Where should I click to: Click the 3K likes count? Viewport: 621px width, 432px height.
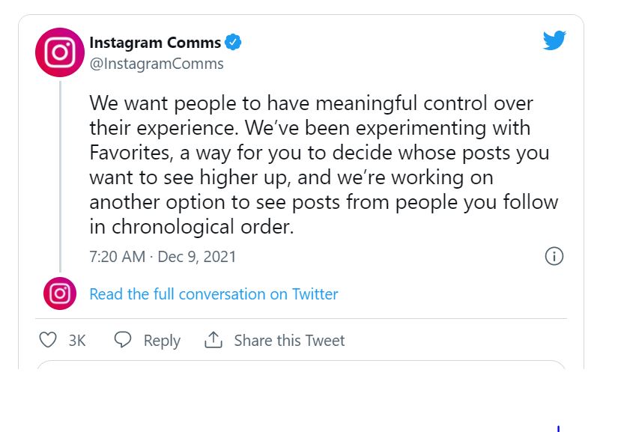[77, 341]
